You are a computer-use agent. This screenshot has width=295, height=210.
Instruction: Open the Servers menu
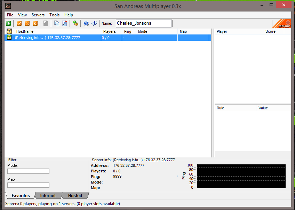coord(38,15)
